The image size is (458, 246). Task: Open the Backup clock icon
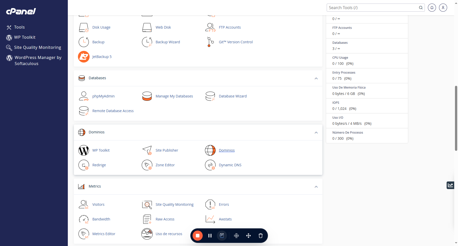point(84,42)
